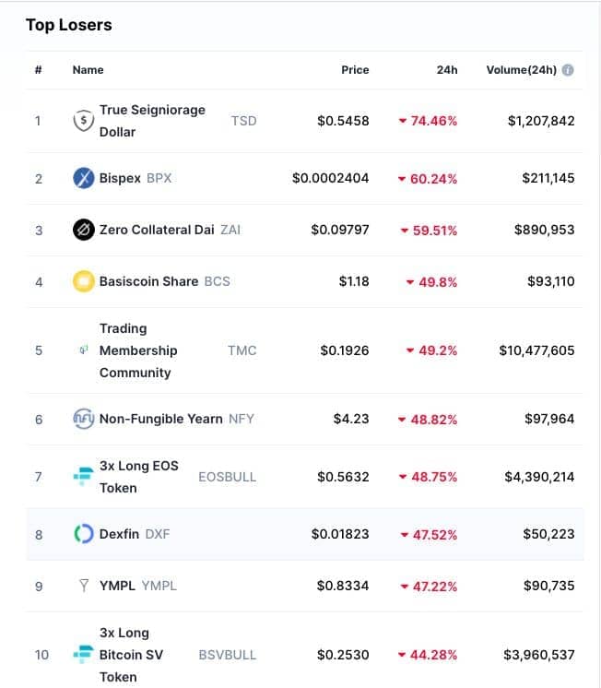601x688 pixels.
Task: Click the Dexfin circular logo
Action: pos(83,534)
